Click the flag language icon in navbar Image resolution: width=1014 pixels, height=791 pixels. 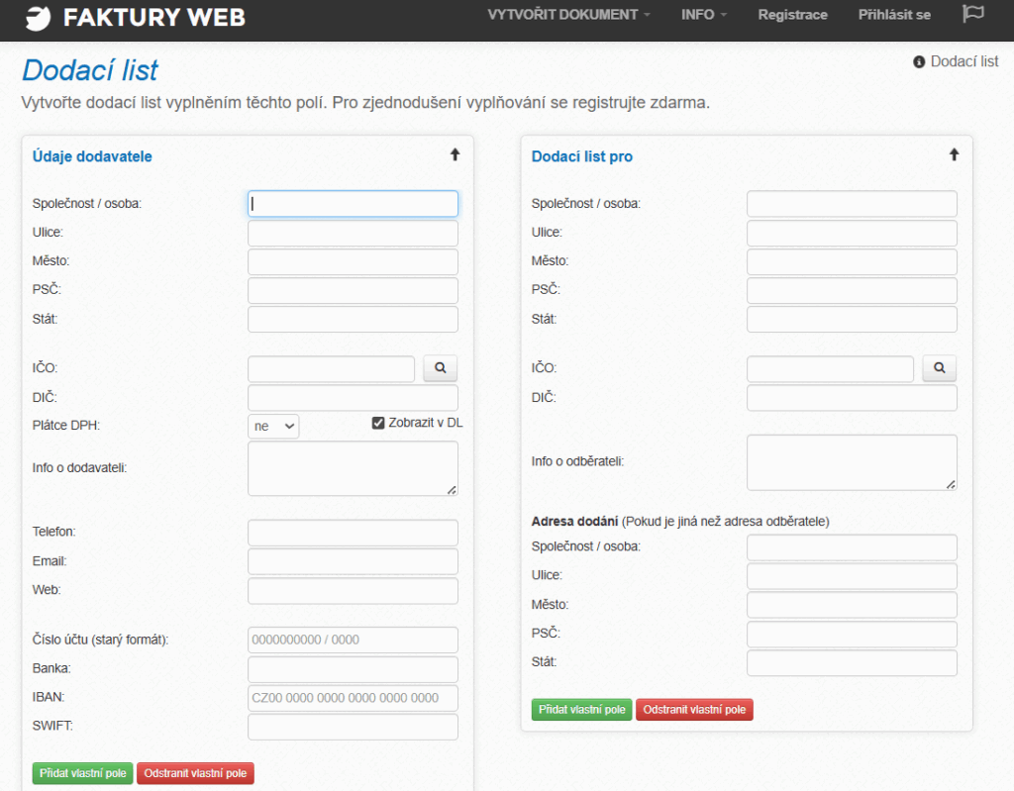click(972, 15)
